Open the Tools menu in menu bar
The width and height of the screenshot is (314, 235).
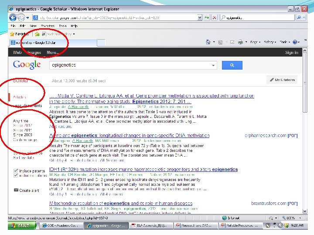tap(63, 26)
